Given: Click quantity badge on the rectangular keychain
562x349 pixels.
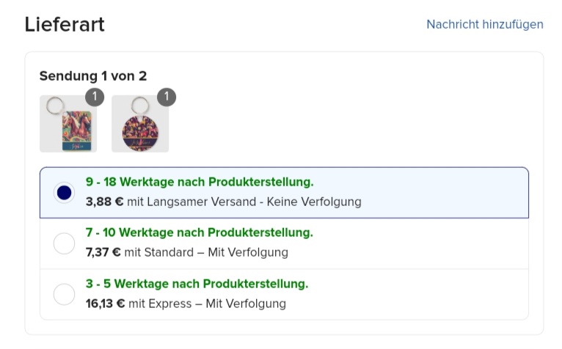Looking at the screenshot, I should pos(95,97).
